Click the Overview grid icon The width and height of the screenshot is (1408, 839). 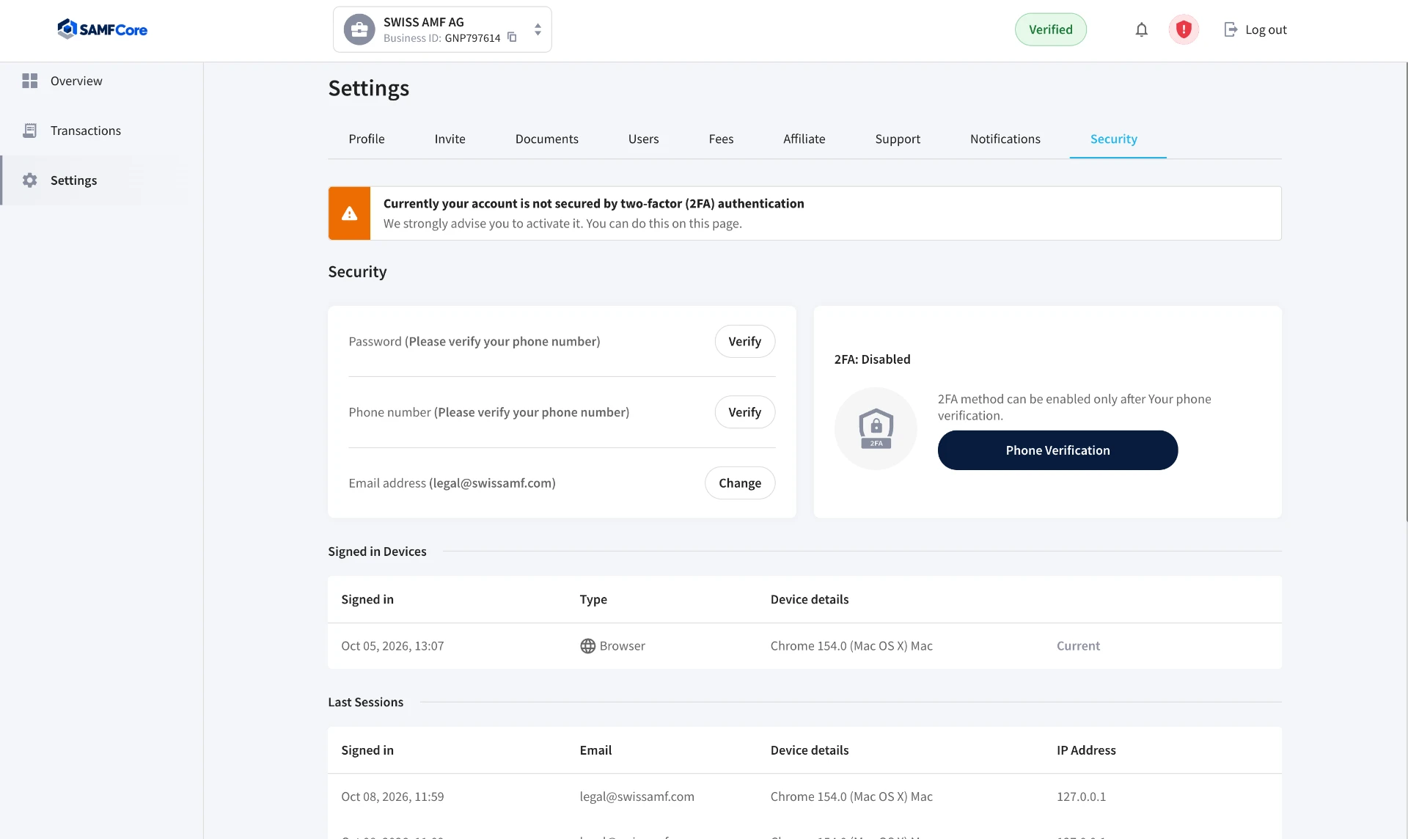(29, 81)
